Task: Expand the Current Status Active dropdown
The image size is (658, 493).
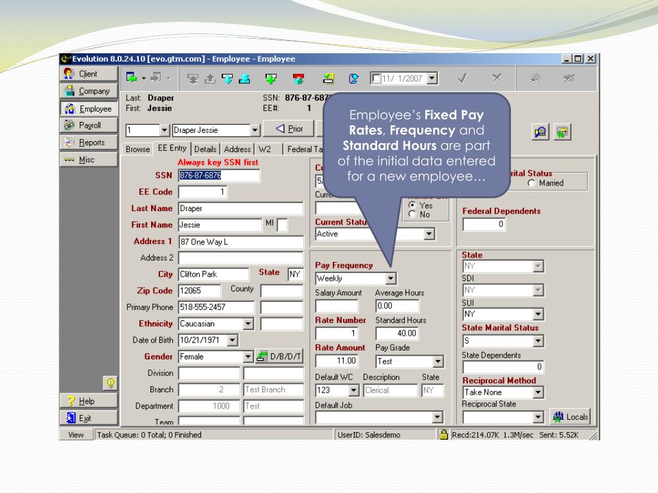Action: coord(429,234)
